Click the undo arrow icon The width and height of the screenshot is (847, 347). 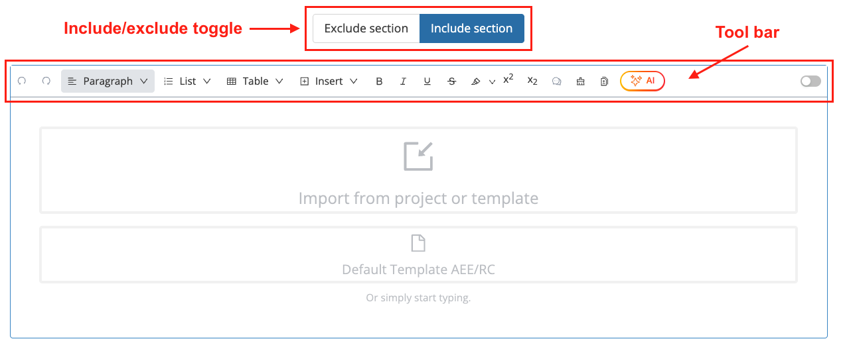[x=22, y=81]
